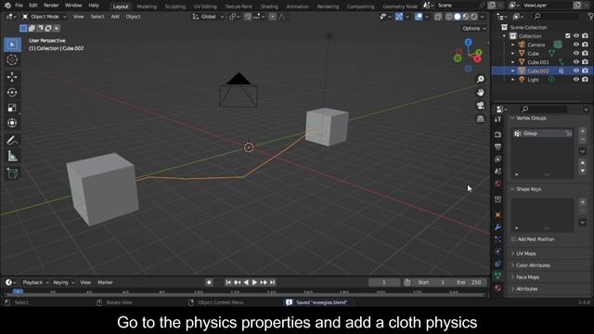The image size is (594, 334).
Task: Open the Tool properties tab
Action: (x=497, y=120)
